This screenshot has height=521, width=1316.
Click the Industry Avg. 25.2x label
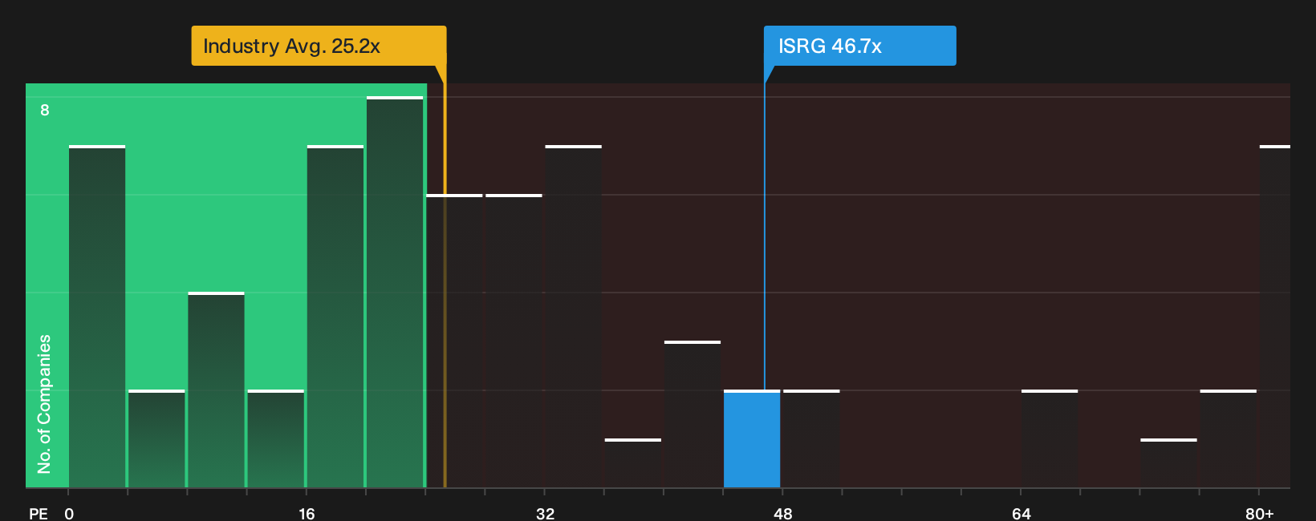point(319,46)
